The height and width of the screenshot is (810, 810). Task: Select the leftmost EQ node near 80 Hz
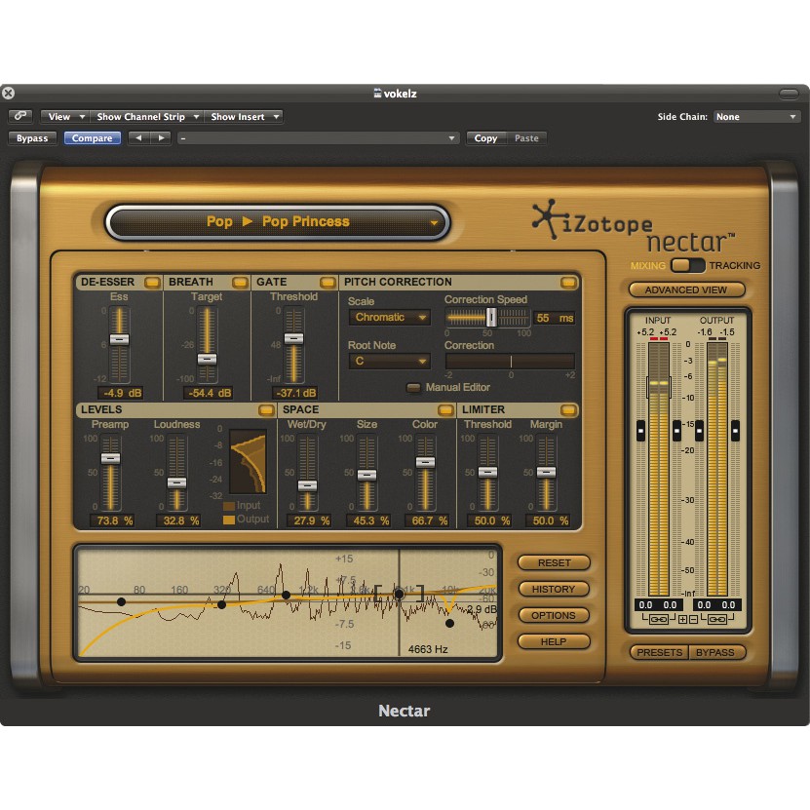pos(121,601)
